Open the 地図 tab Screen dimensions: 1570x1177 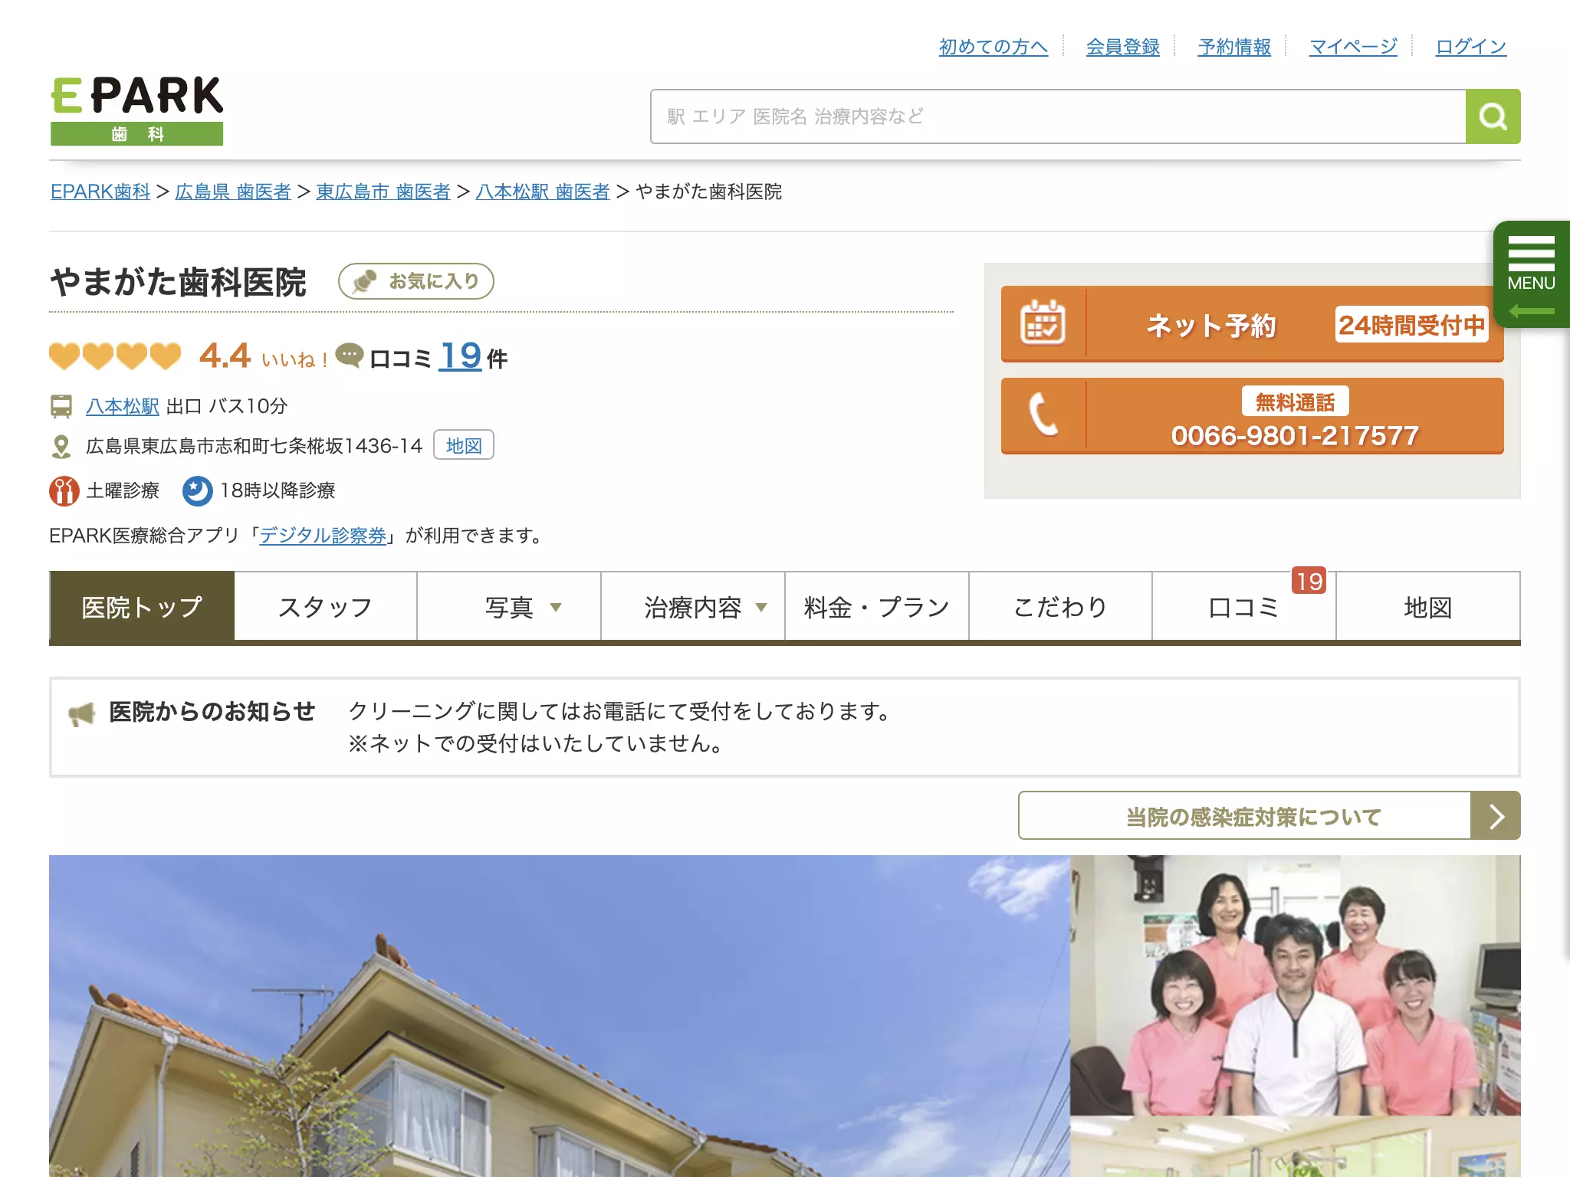[x=1428, y=606]
